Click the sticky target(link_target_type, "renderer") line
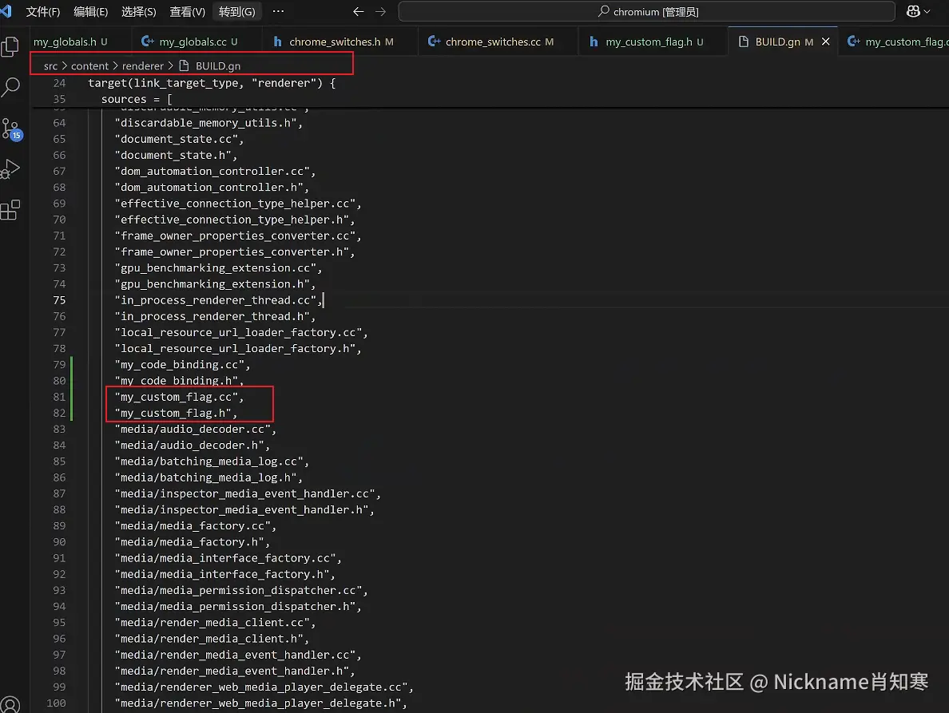 coord(212,83)
